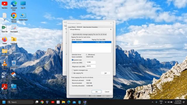Select the Oracle VM VirtualBox desktop shortcut
Image resolution: width=187 pixels, height=105 pixels.
click(x=5, y=77)
